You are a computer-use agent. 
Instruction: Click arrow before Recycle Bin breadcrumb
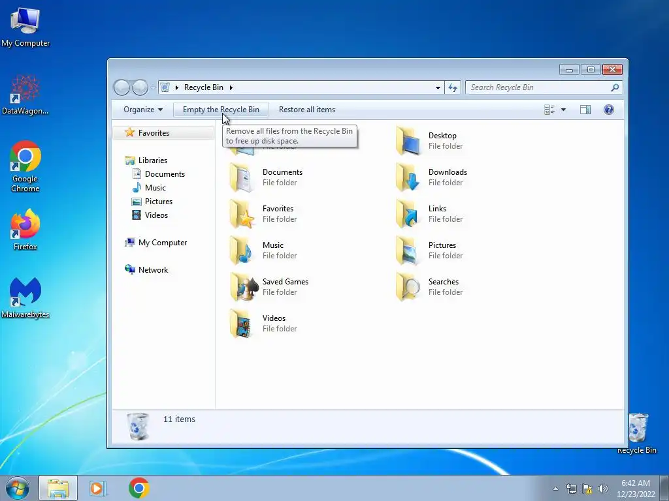(176, 87)
